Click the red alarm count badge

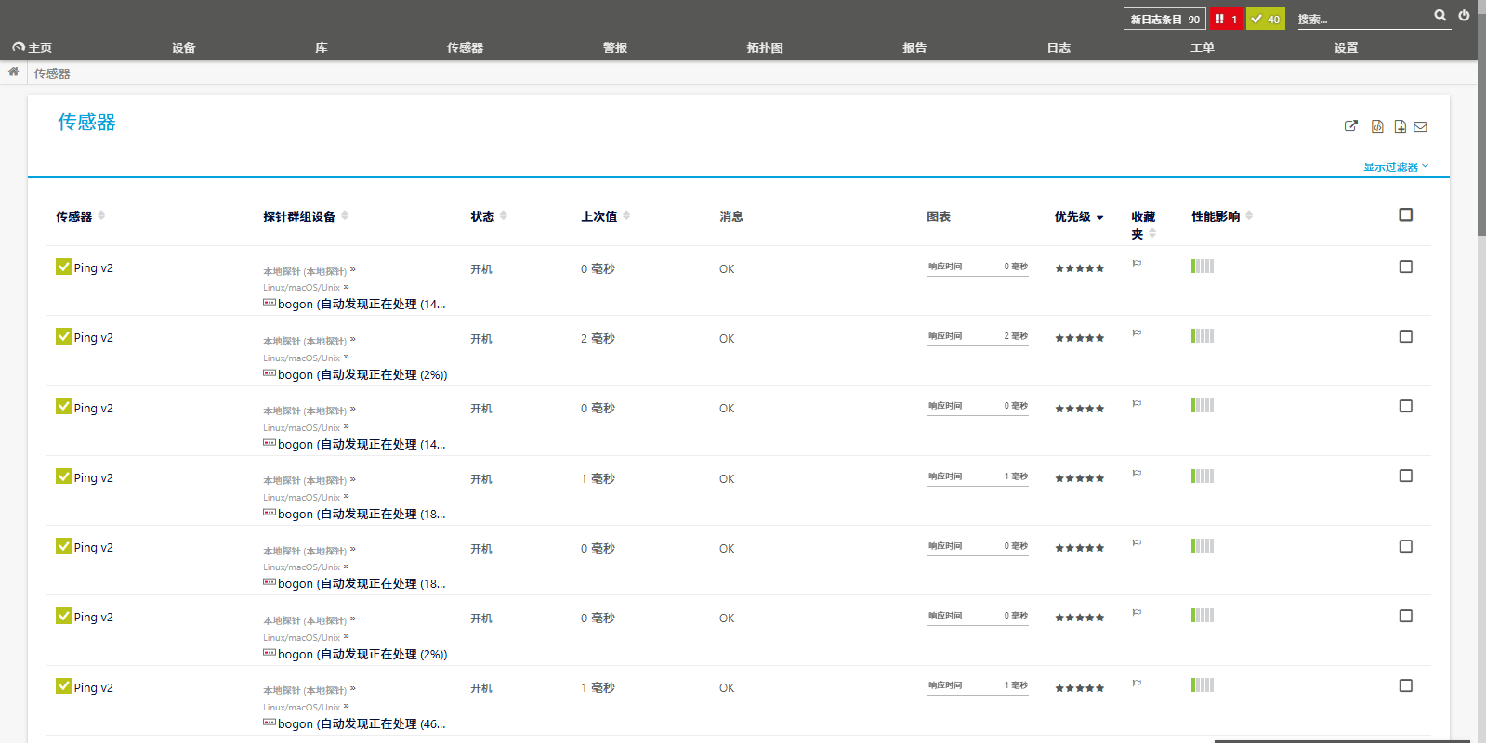(1226, 19)
